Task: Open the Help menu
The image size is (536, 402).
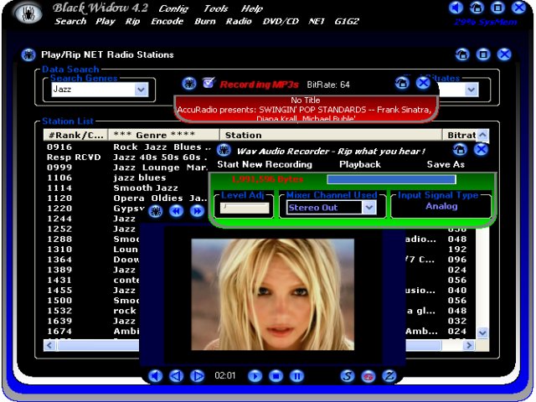Action: pos(252,8)
